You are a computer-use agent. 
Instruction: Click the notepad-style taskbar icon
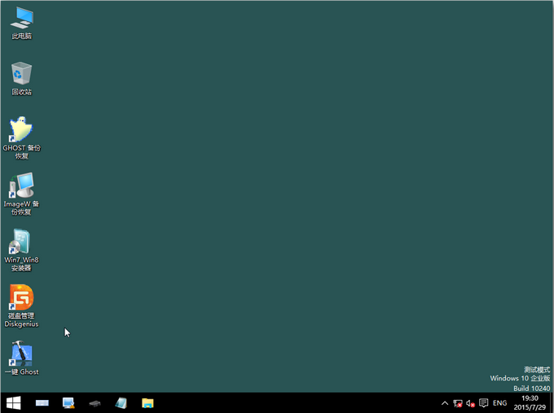(121, 402)
